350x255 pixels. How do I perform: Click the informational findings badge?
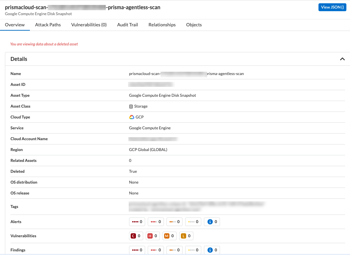(212, 250)
